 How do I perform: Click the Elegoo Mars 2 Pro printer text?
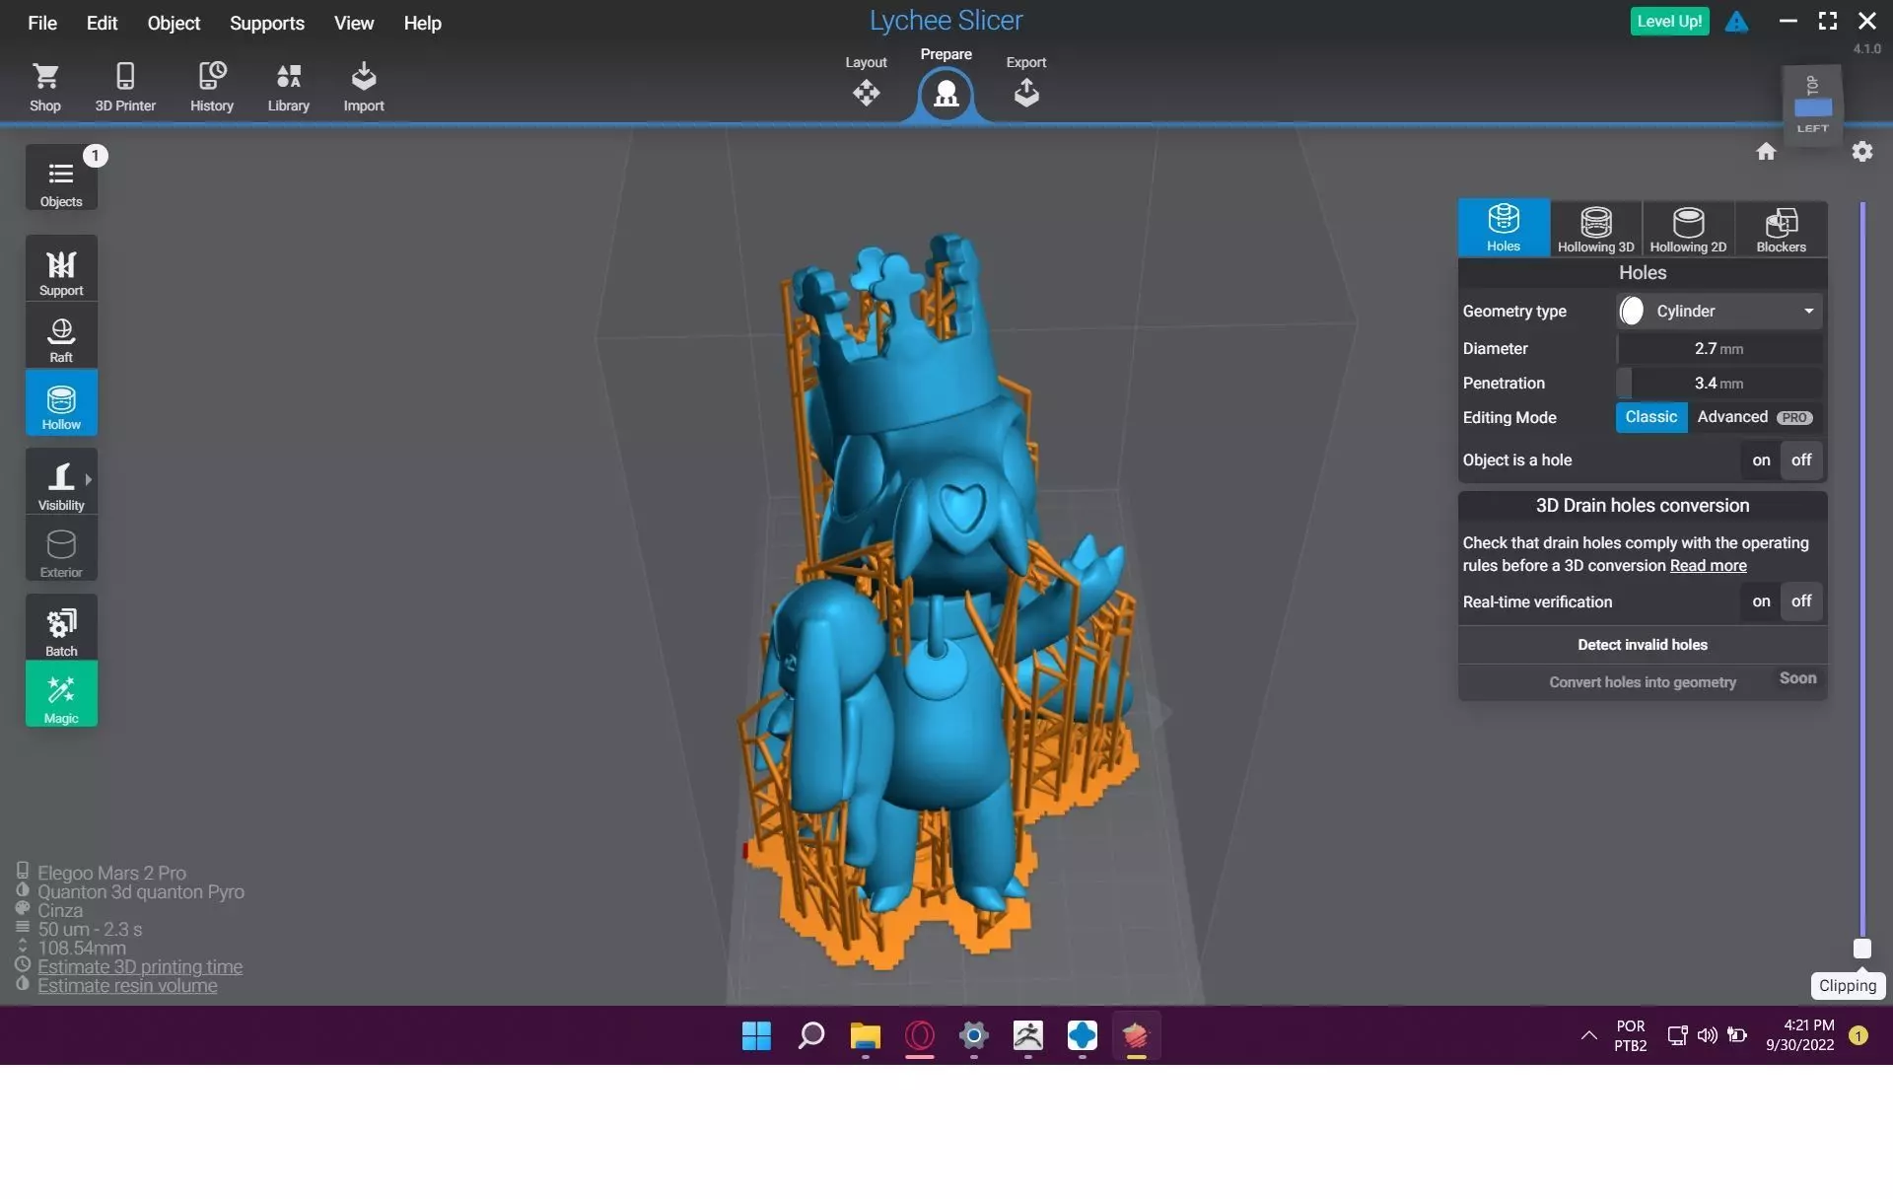[x=111, y=874]
